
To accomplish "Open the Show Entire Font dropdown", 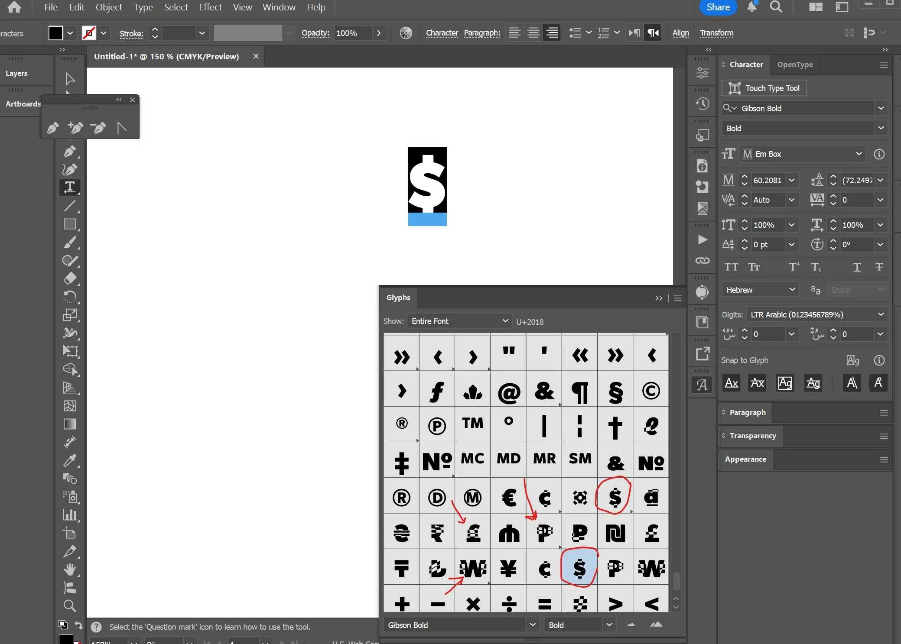I will point(459,321).
